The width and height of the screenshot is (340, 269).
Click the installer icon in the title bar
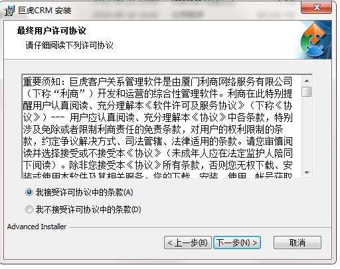coord(9,11)
